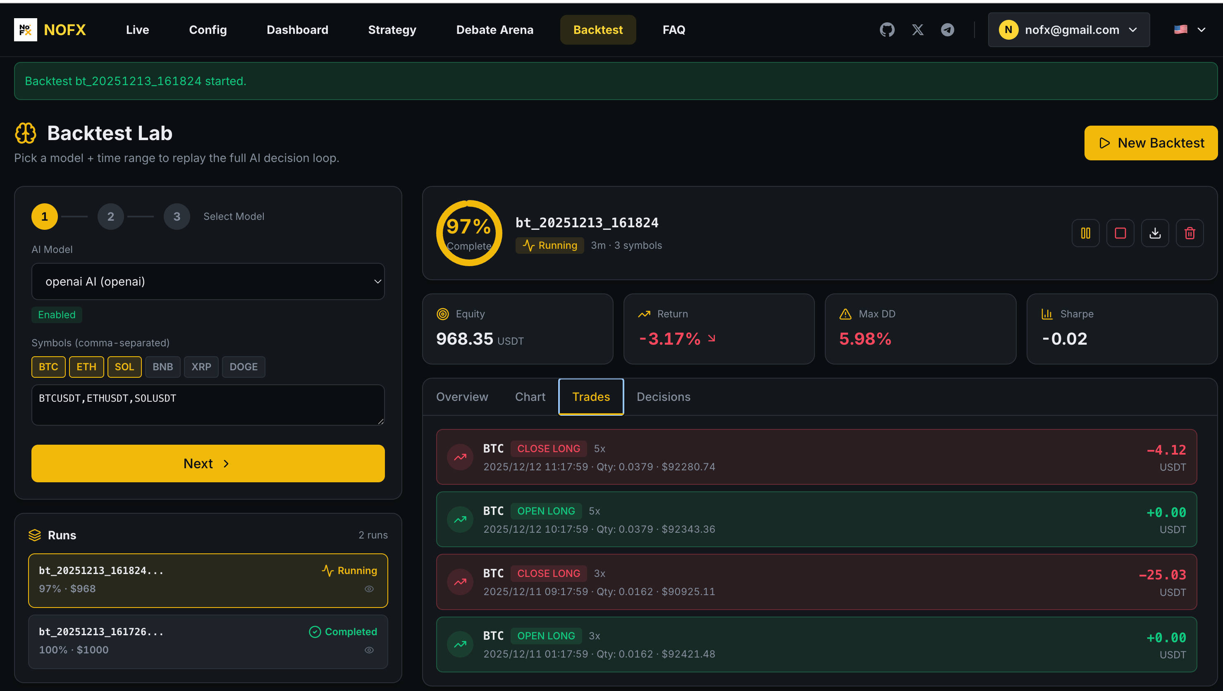Expand the nofx@gmail.com account menu
This screenshot has width=1223, height=691.
(x=1069, y=30)
